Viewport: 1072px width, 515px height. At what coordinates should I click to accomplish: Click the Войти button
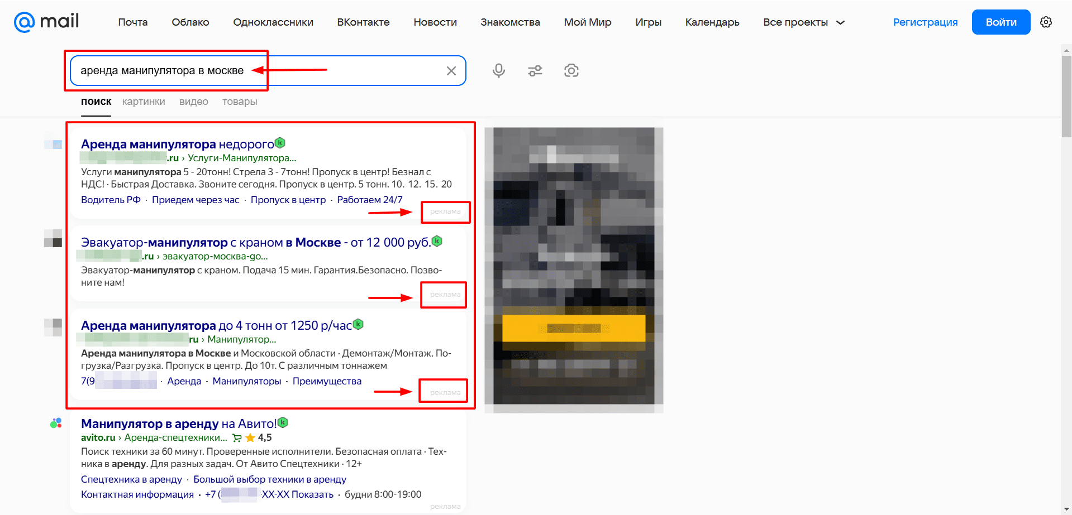pyautogui.click(x=1001, y=22)
